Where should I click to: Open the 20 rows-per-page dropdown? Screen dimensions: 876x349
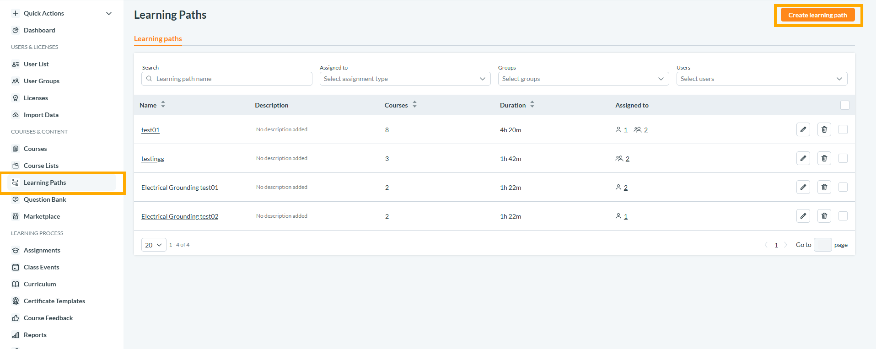(x=154, y=245)
